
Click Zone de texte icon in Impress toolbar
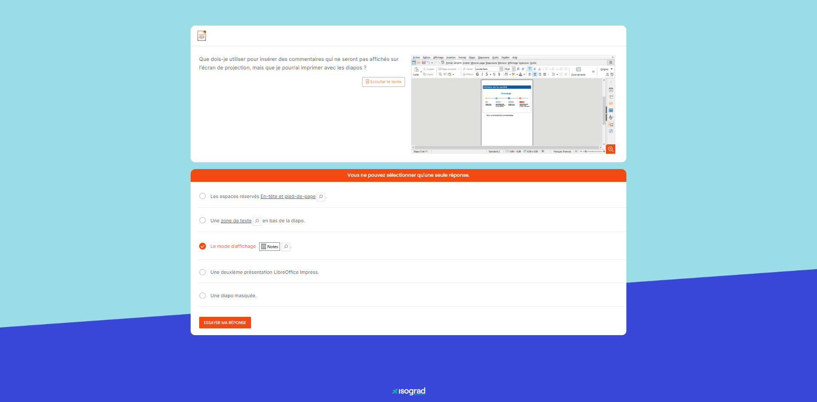coord(578,71)
